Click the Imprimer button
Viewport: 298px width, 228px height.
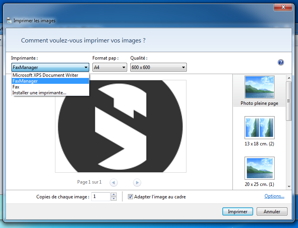point(238,212)
